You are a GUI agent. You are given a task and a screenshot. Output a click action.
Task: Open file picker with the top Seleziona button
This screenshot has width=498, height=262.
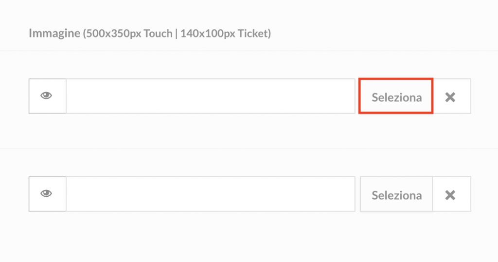pyautogui.click(x=396, y=96)
